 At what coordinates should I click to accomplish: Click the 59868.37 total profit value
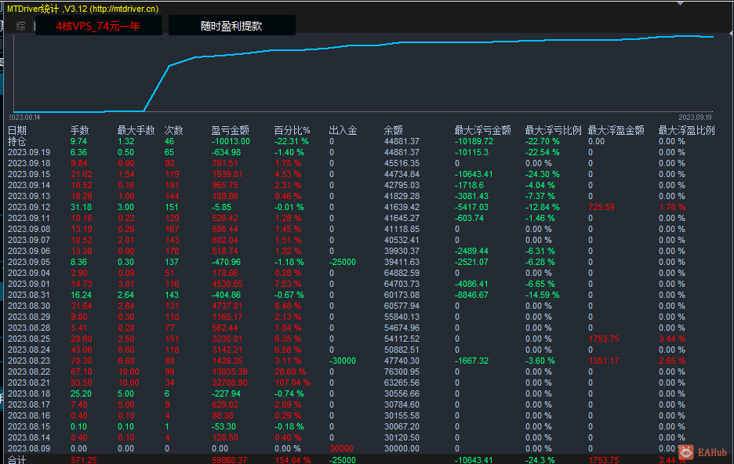229,460
